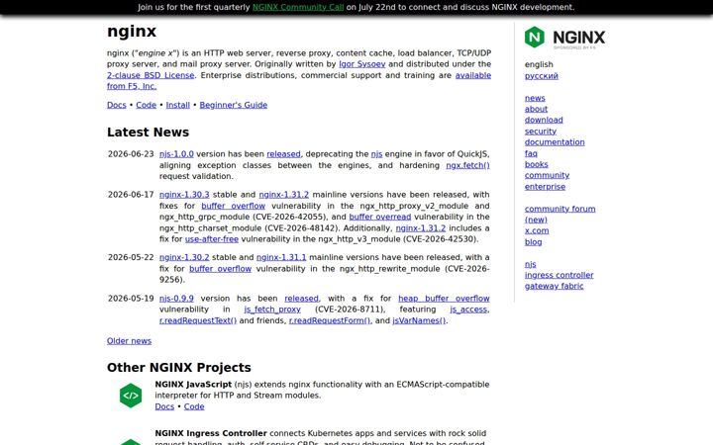Open the use-after-free link
Image resolution: width=713 pixels, height=445 pixels.
[x=212, y=239]
